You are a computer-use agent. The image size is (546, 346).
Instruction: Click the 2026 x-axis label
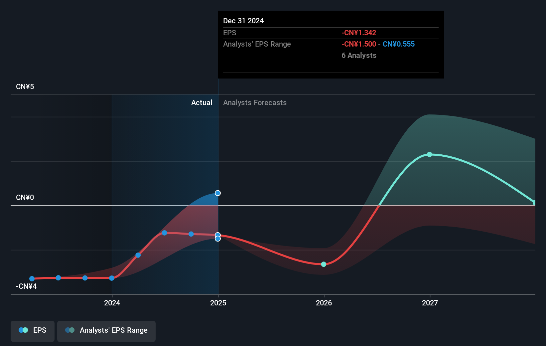324,303
